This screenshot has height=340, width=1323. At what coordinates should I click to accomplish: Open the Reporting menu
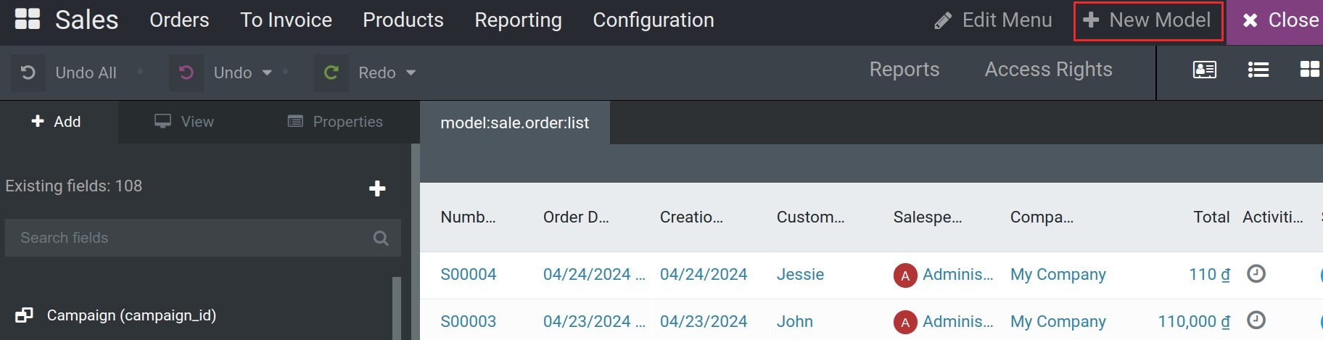pos(518,20)
